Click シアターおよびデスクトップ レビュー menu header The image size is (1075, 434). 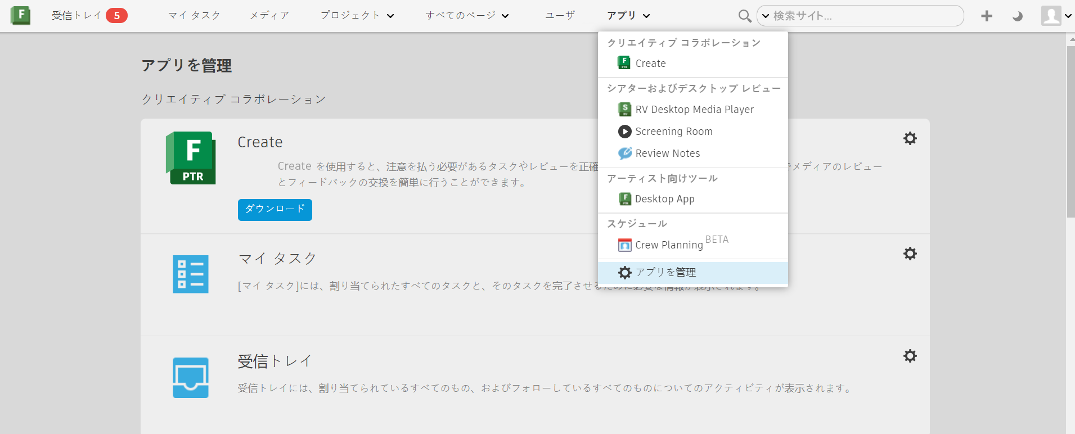point(694,88)
